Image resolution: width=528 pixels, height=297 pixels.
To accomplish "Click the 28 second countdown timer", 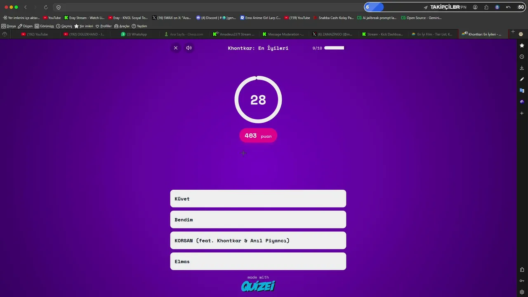I will coord(258,99).
